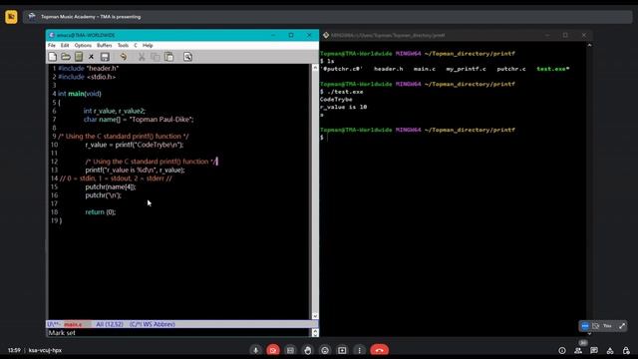Click the Topman Music Academy presenting banner
The height and width of the screenshot is (359, 638).
(328, 17)
